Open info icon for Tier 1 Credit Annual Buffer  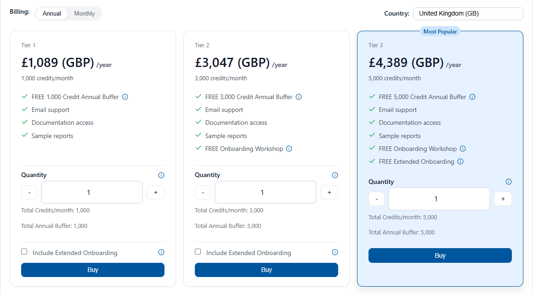[125, 97]
